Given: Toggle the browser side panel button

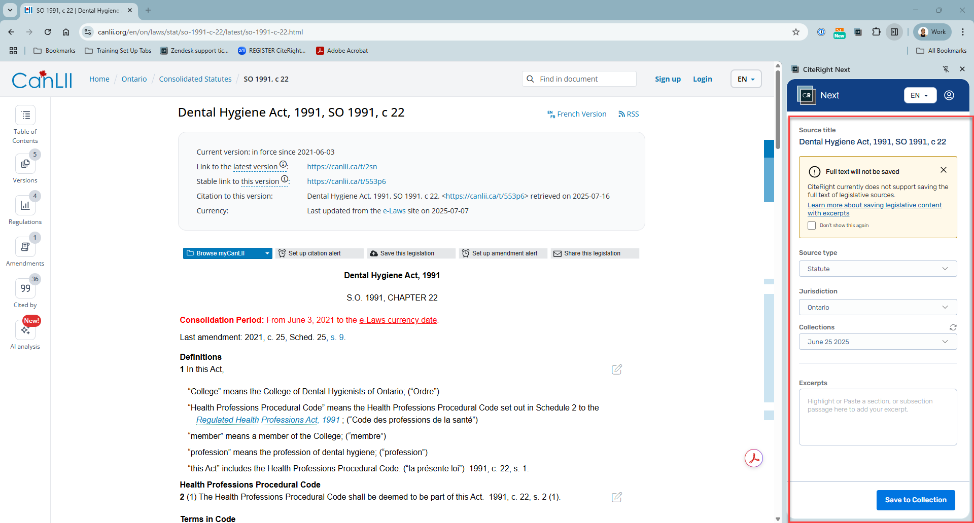Looking at the screenshot, I should (x=894, y=32).
